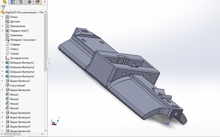This screenshot has width=220, height=137.
Task: Expand Вырез-Вытянуть3 feature
Action: point(2,90)
